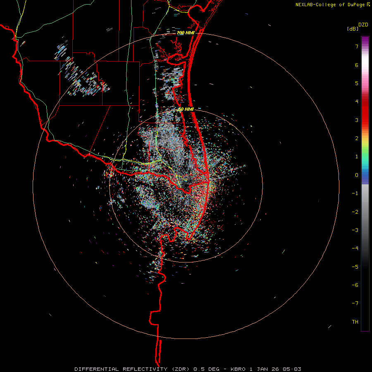Click the positive 3 scale value

(357, 120)
